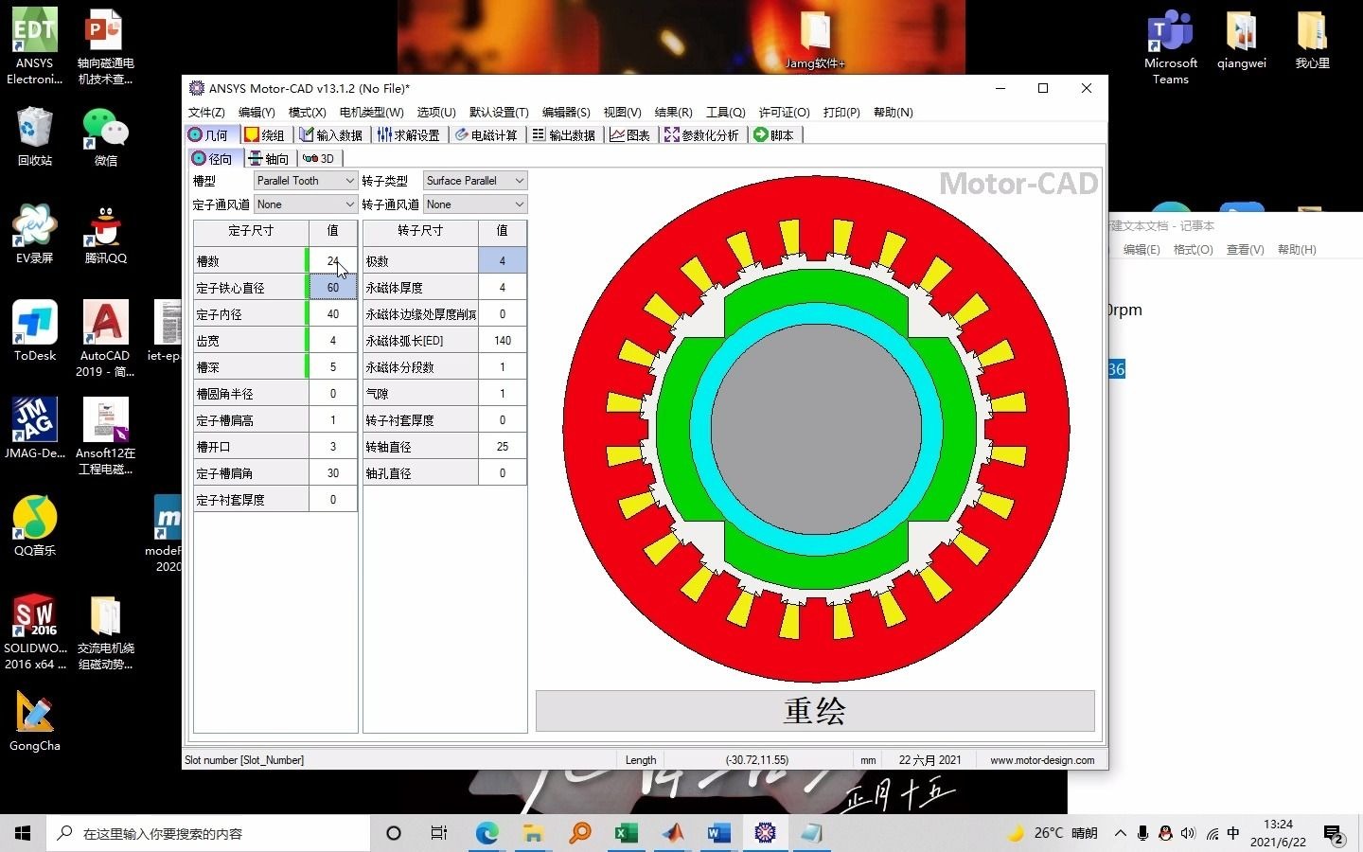Open the Microsoft Teams desktop shortcut
The height and width of the screenshot is (852, 1363).
1171,45
